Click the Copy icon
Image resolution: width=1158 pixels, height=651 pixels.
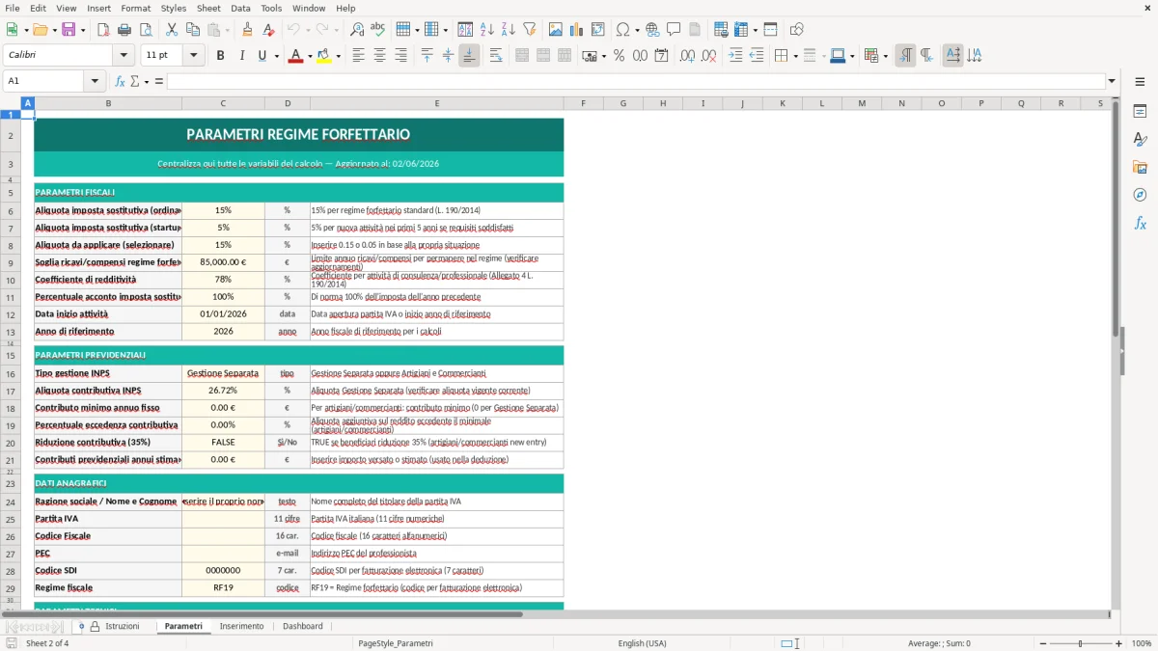[x=193, y=30]
